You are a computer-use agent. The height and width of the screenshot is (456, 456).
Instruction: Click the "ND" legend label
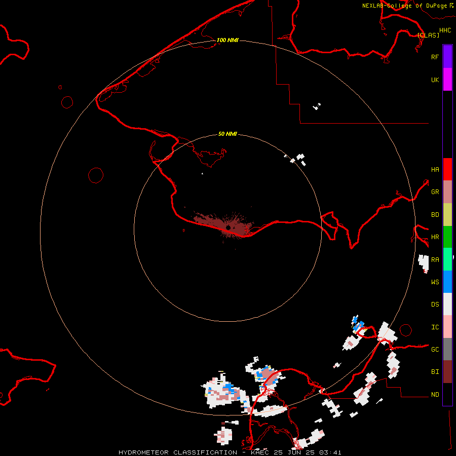[x=435, y=395]
